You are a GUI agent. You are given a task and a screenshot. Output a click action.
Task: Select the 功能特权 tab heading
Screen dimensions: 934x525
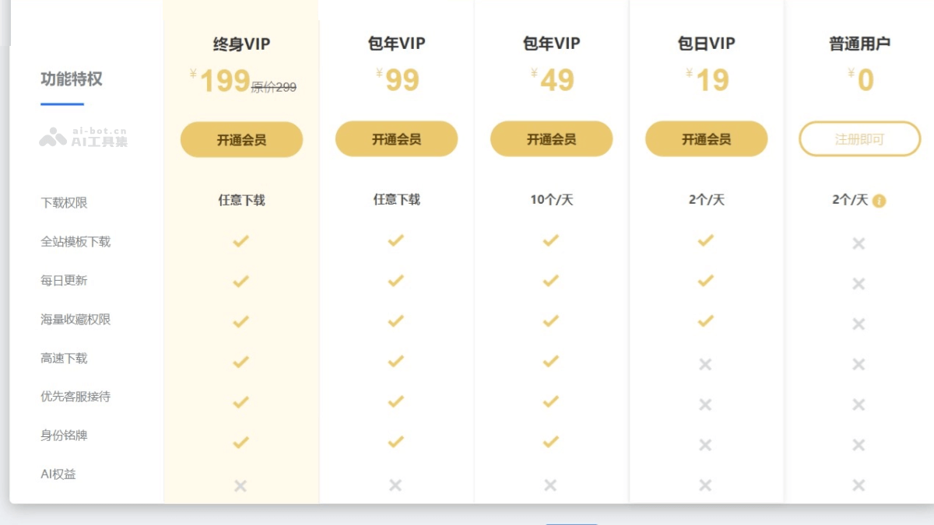(71, 79)
